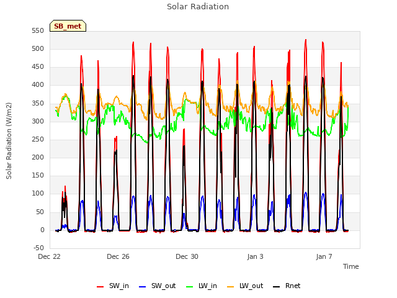Click the 500 y-axis tick value
The height and width of the screenshot is (298, 397).
click(38, 49)
